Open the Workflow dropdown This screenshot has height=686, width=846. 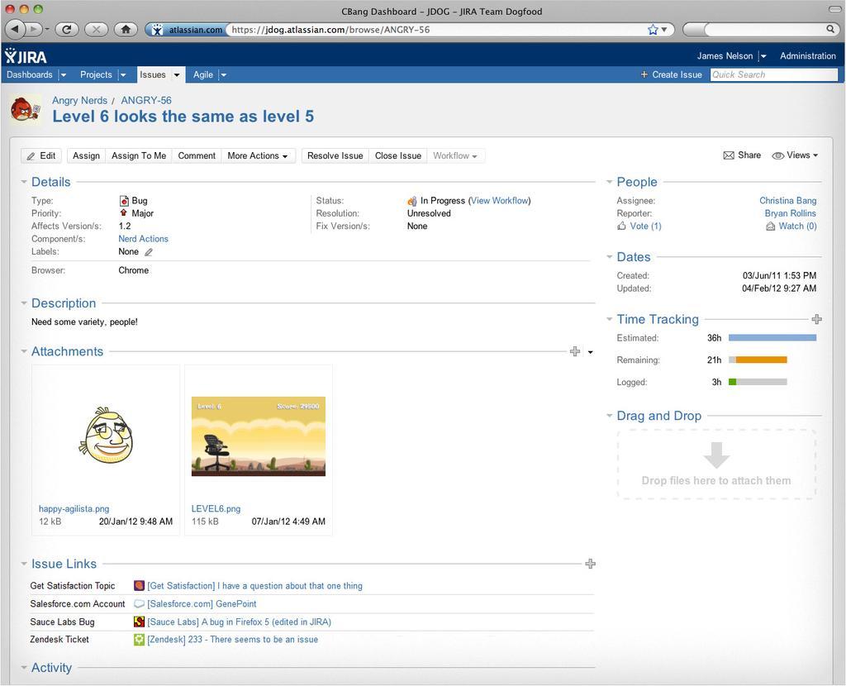point(457,155)
